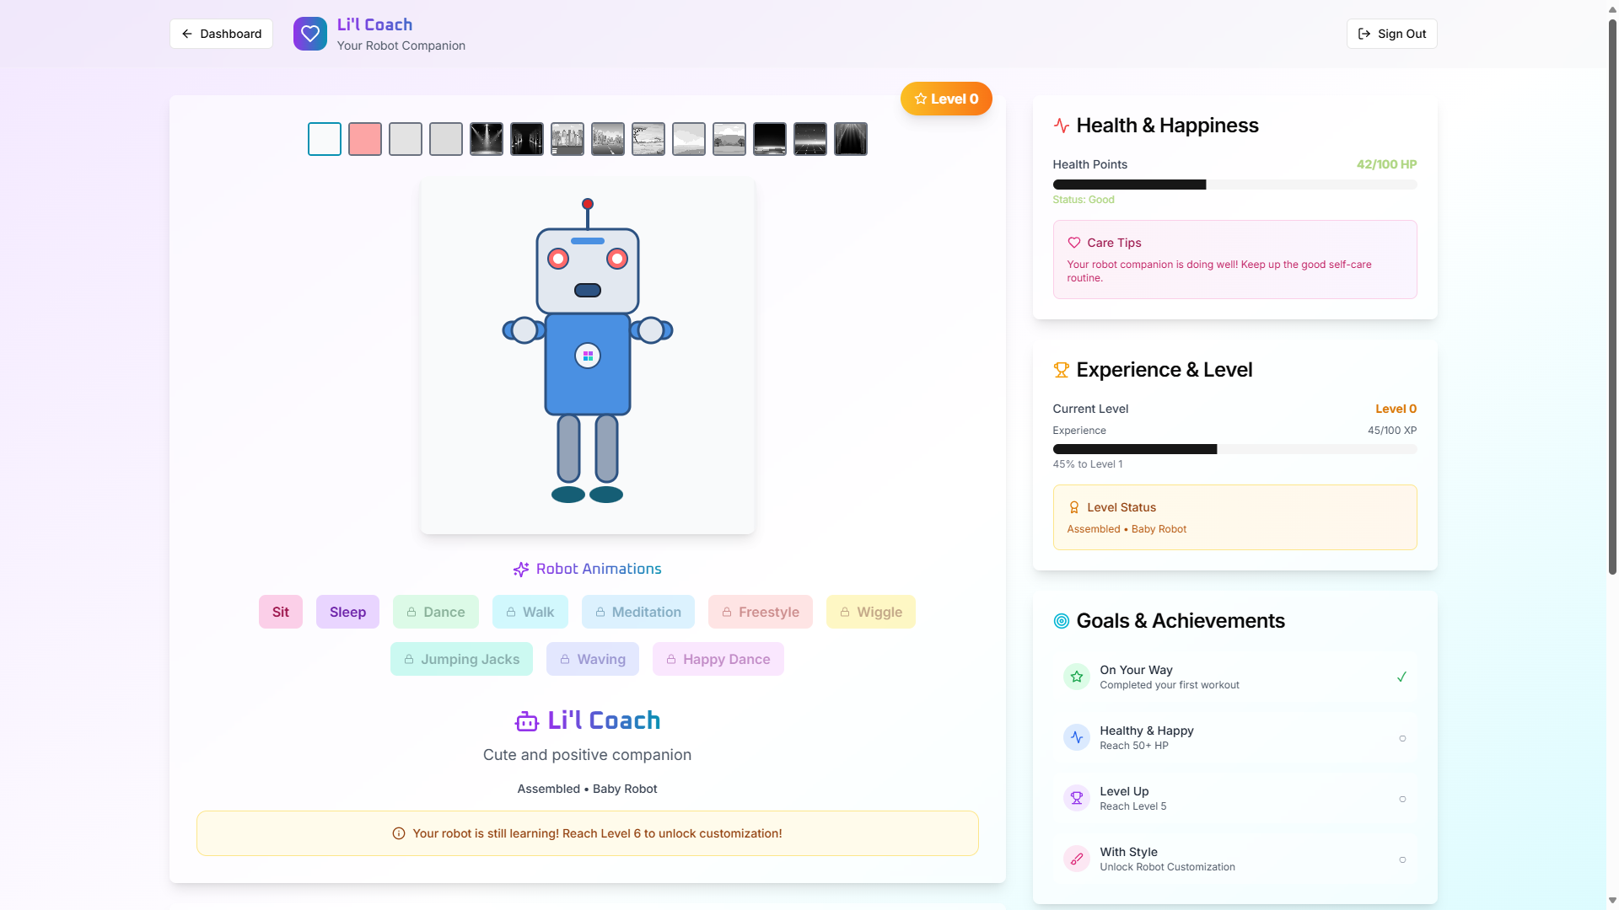Click the locked Dance animation button

tap(435, 612)
